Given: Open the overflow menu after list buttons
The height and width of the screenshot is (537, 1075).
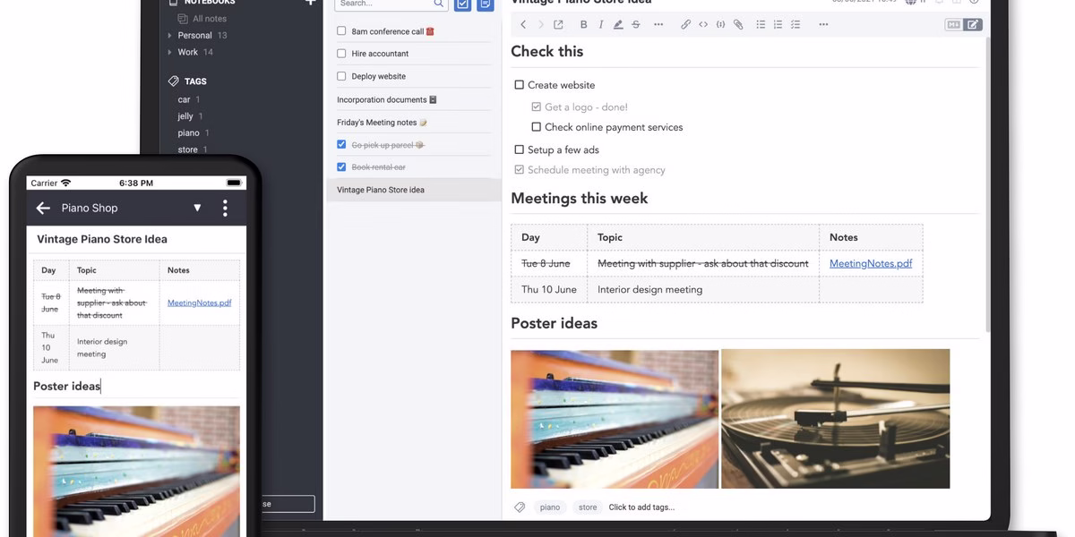Looking at the screenshot, I should (824, 24).
